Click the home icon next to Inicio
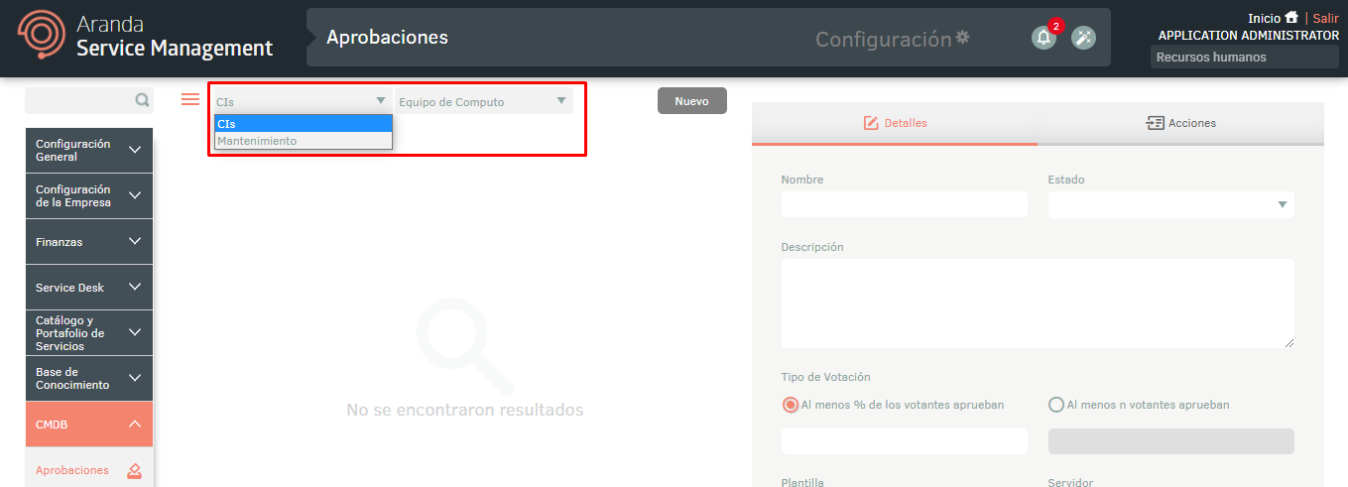The image size is (1348, 487). pos(1290,18)
